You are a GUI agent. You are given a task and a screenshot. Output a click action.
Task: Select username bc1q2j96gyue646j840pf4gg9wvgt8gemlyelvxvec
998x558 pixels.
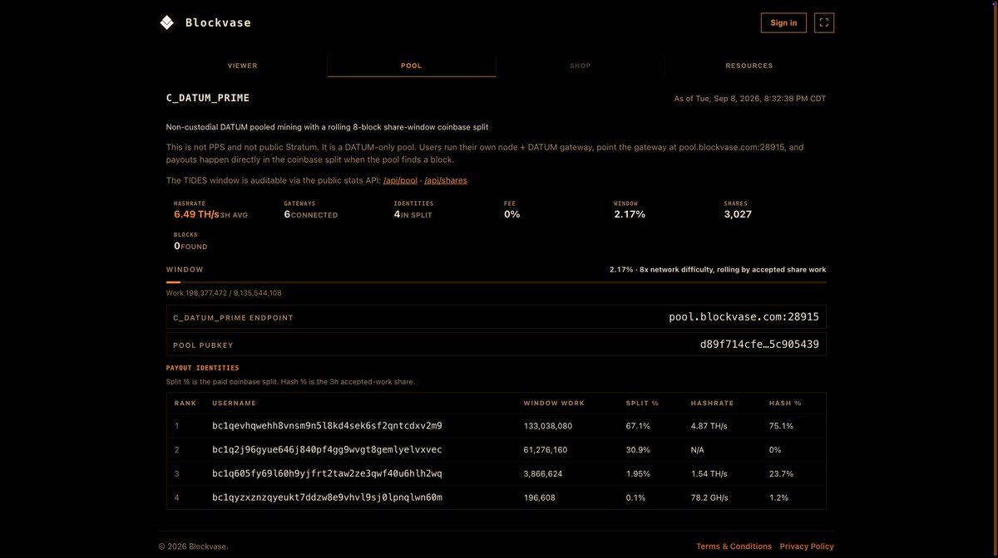pyautogui.click(x=327, y=450)
